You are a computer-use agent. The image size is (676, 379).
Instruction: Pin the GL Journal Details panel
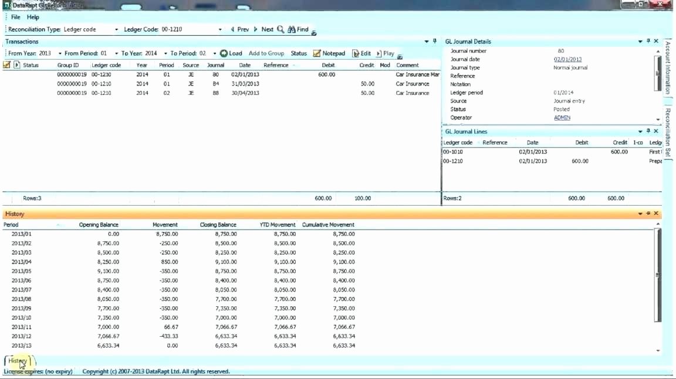tap(648, 42)
